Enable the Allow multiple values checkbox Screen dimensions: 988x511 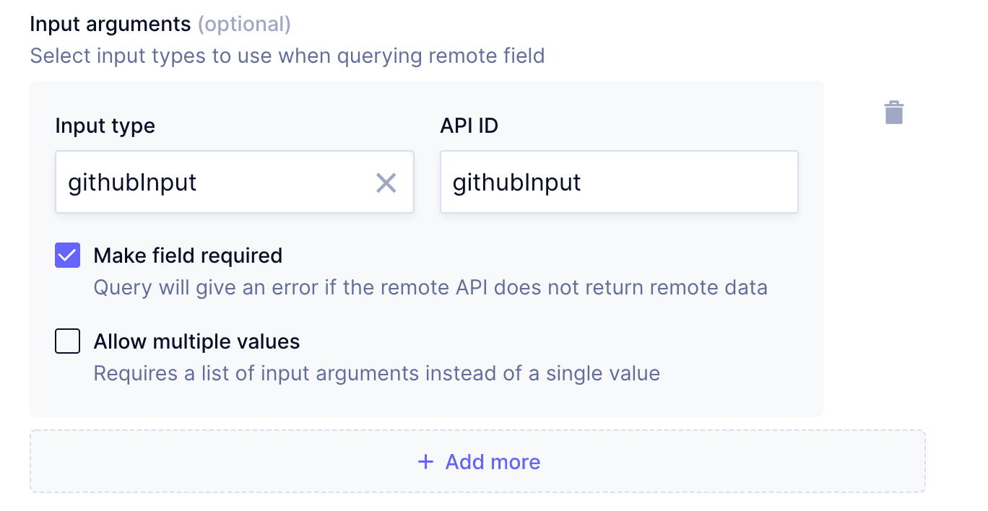[x=68, y=341]
